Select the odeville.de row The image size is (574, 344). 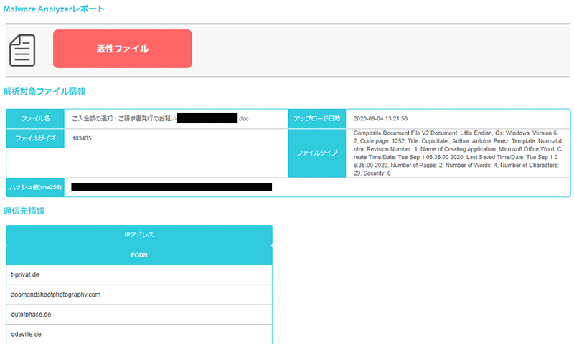(139, 334)
